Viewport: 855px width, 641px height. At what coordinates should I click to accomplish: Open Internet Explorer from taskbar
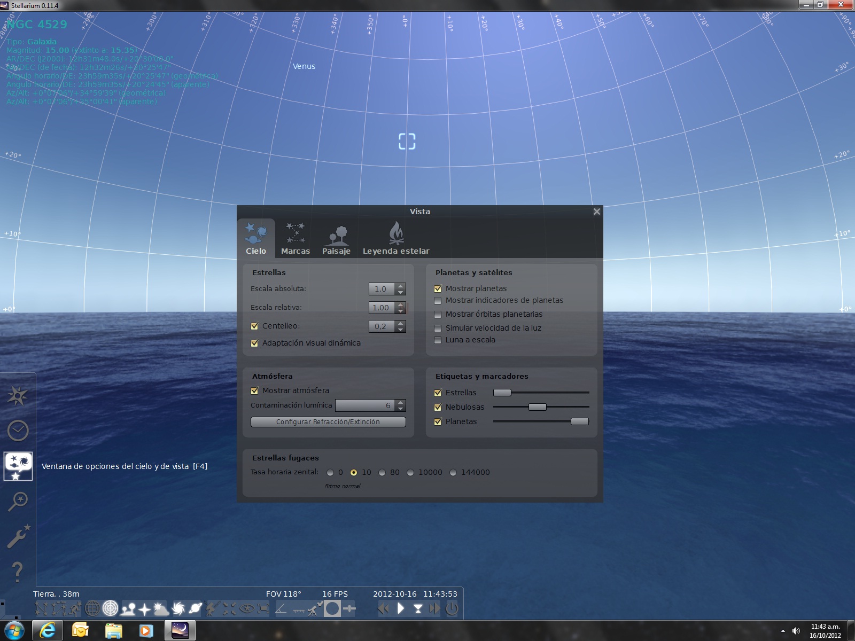tap(48, 631)
